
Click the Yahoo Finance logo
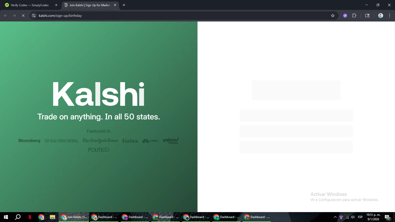click(171, 141)
